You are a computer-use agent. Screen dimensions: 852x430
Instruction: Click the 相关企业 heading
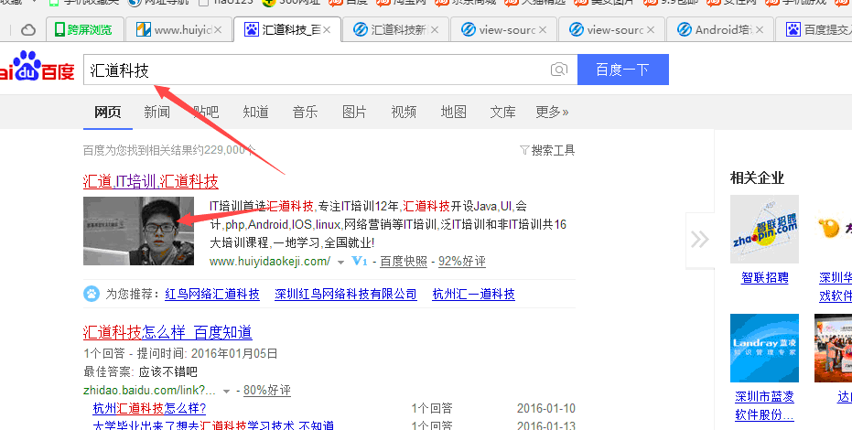click(757, 177)
